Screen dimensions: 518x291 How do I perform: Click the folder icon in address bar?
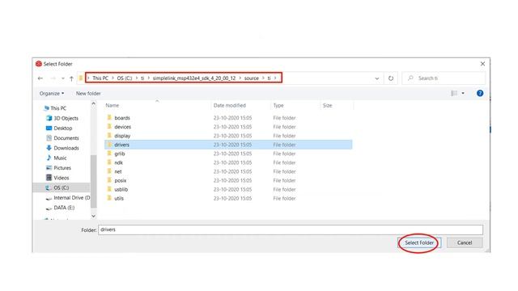click(x=80, y=78)
